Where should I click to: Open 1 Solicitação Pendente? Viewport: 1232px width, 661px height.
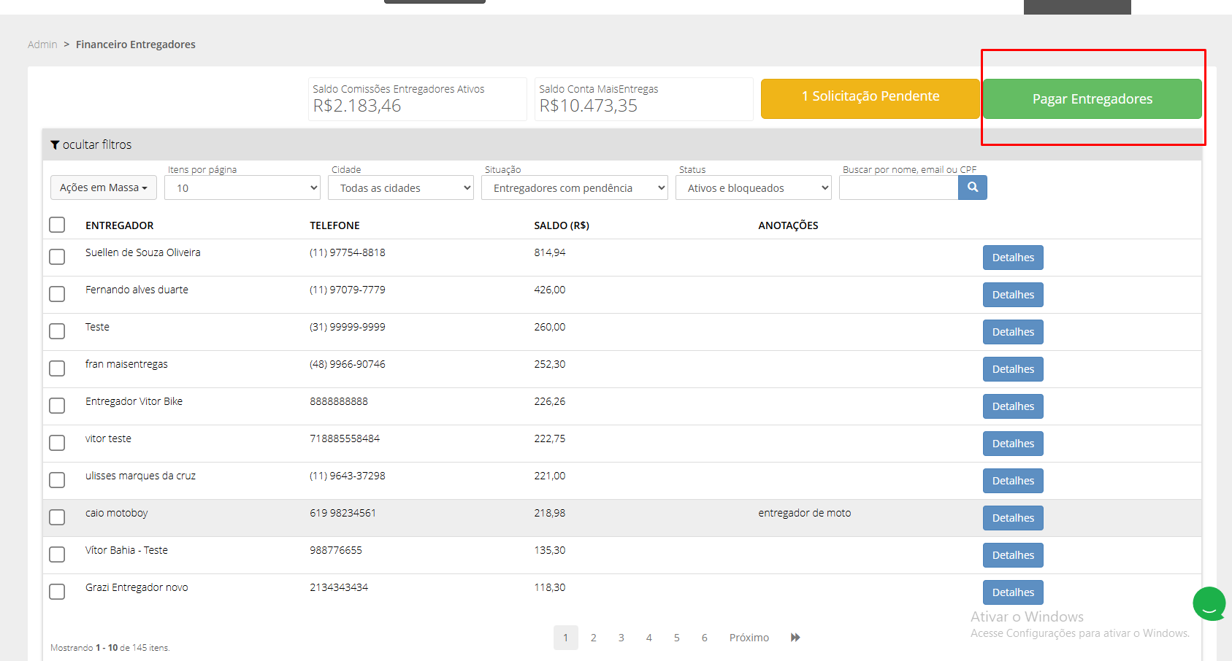tap(871, 98)
